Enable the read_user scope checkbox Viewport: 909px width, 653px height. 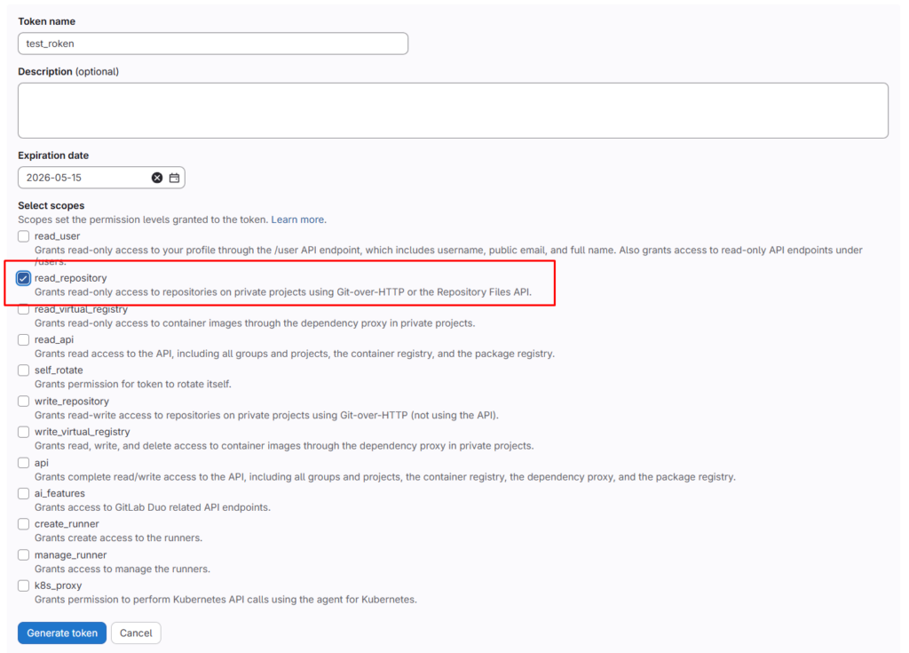click(24, 236)
